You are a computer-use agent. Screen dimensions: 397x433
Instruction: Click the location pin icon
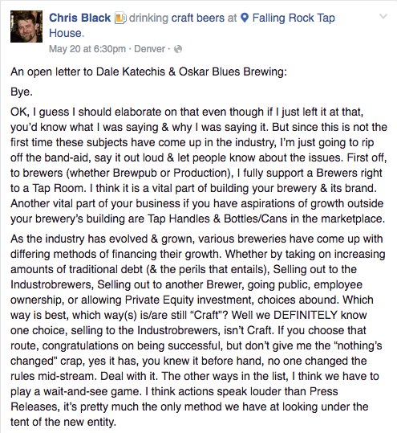pos(245,18)
